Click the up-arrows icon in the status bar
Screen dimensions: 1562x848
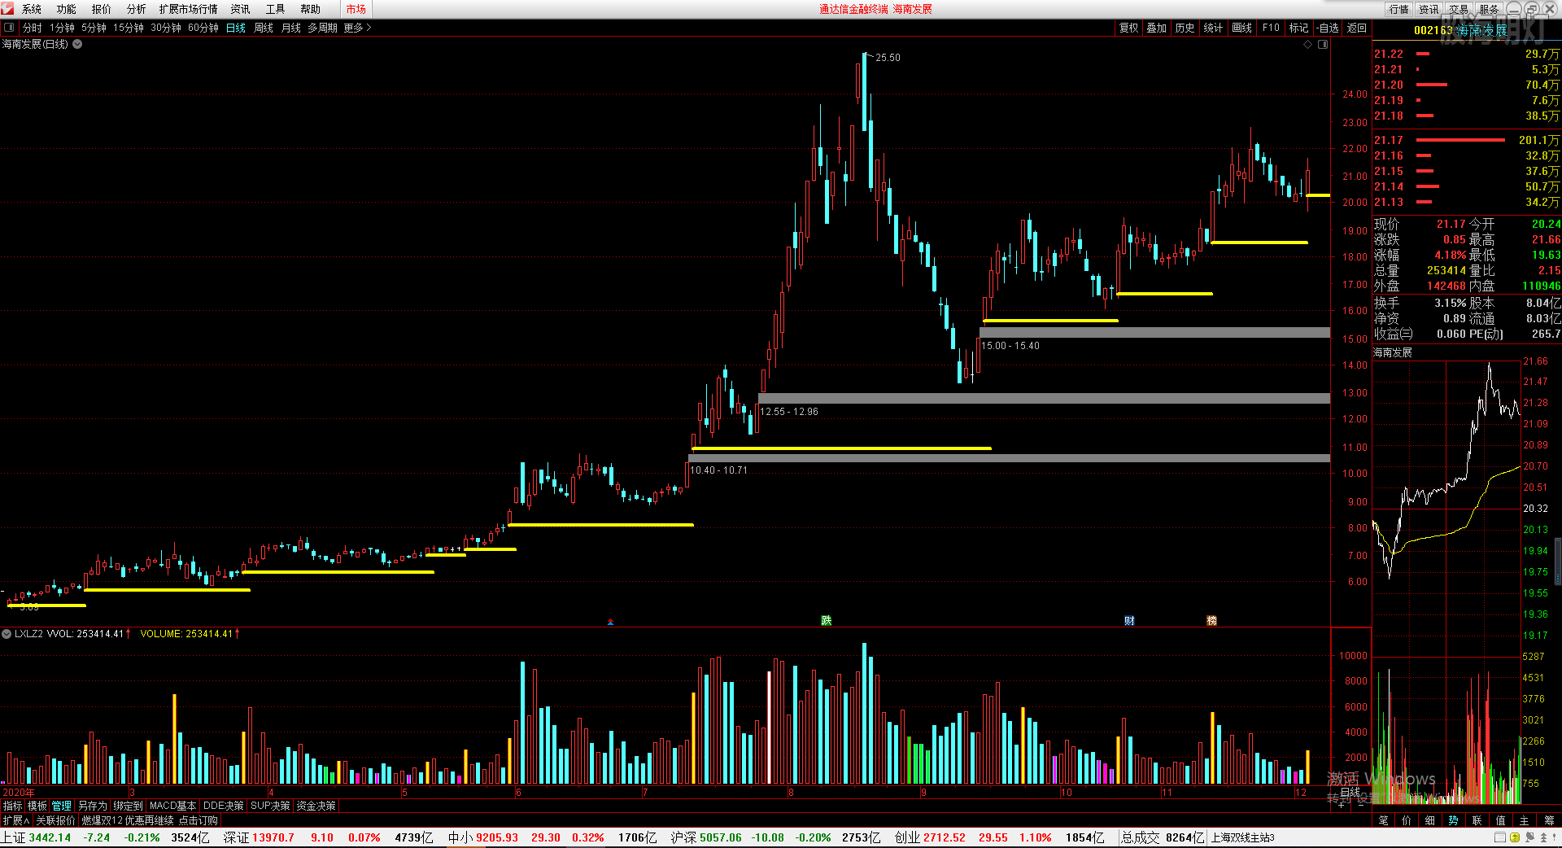click(1543, 837)
